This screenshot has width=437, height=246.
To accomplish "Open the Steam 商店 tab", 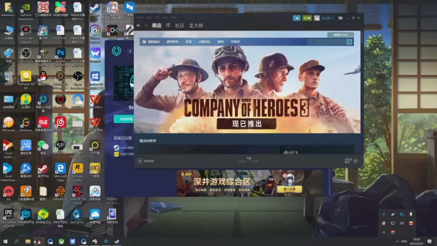I will pyautogui.click(x=157, y=26).
